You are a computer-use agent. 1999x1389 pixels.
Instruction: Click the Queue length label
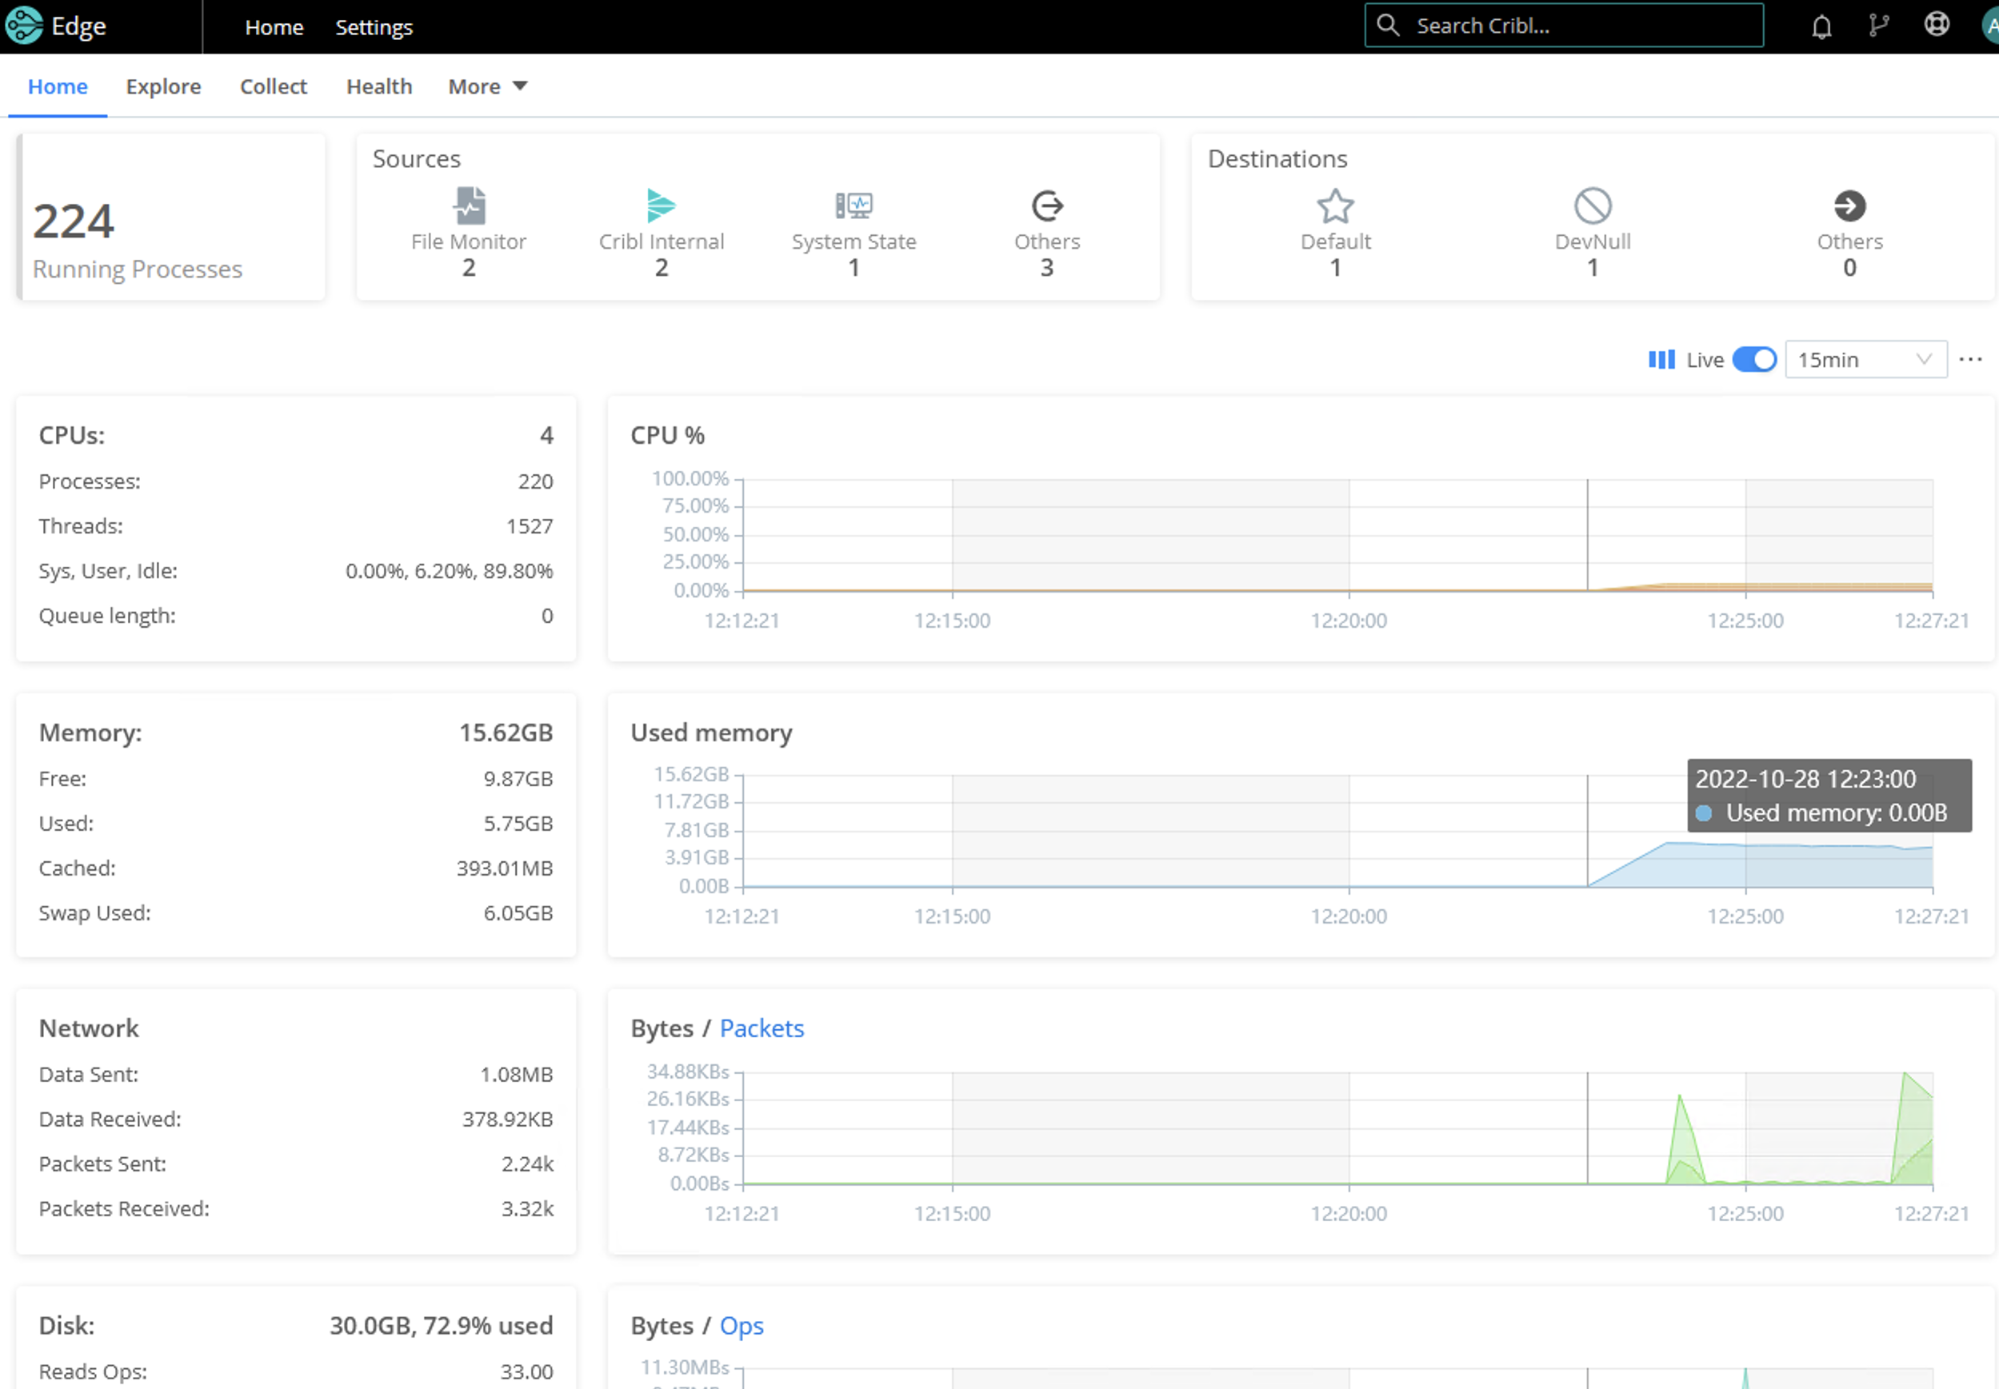[107, 615]
